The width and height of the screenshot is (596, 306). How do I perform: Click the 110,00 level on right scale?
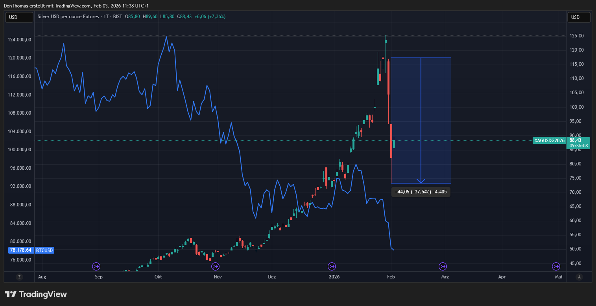pyautogui.click(x=576, y=78)
